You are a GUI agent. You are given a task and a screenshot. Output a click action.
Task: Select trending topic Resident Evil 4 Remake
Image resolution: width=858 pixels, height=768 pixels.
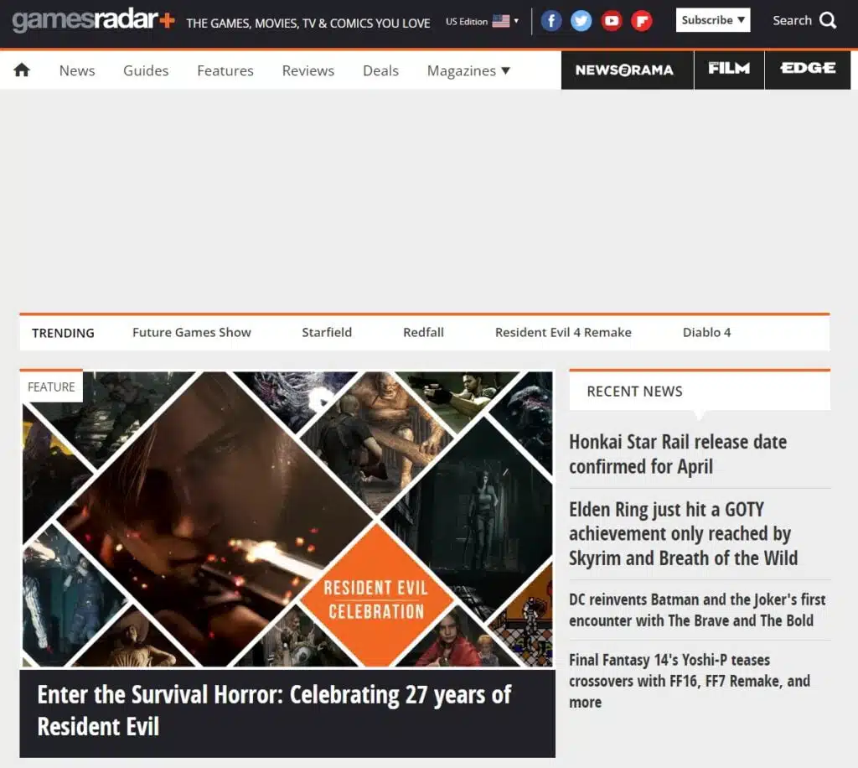click(x=563, y=332)
